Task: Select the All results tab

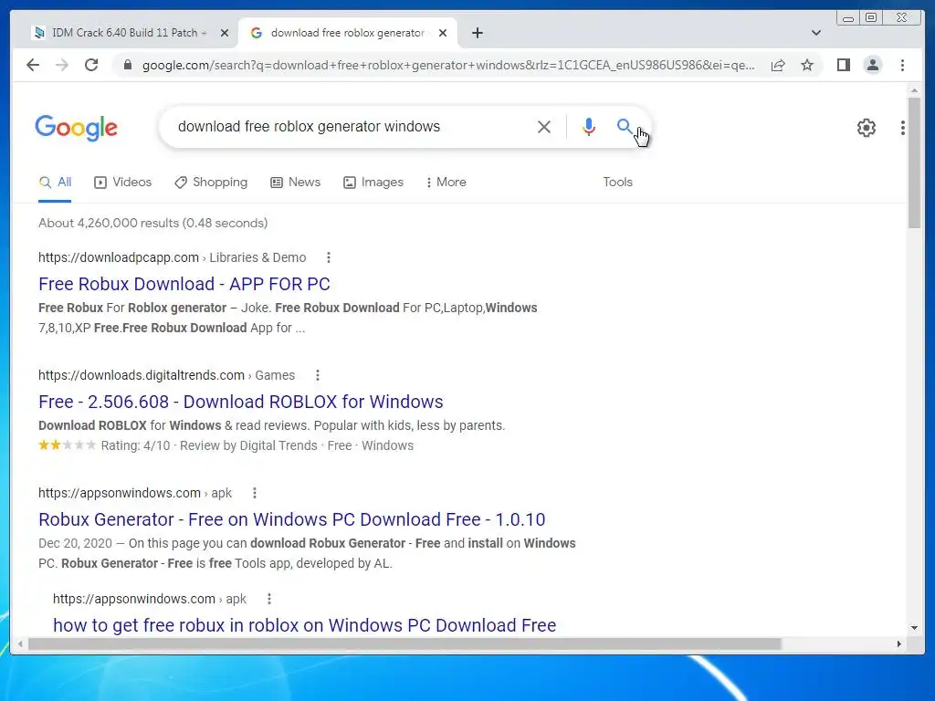Action: (55, 182)
